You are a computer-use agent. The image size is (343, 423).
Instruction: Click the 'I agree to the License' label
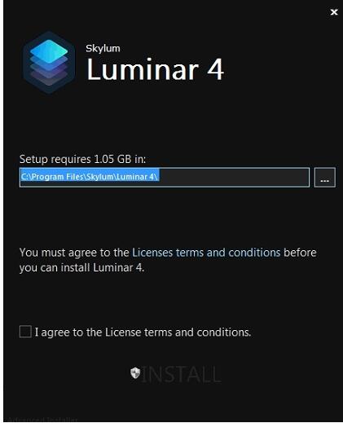click(x=143, y=333)
